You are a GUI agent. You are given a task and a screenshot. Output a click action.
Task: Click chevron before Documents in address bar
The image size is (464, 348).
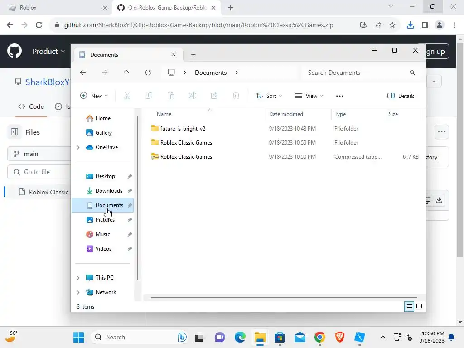click(x=185, y=72)
